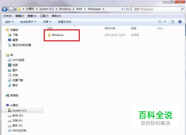Click Wallpaper in the address breadcrumb
The height and width of the screenshot is (135, 186).
94,9
